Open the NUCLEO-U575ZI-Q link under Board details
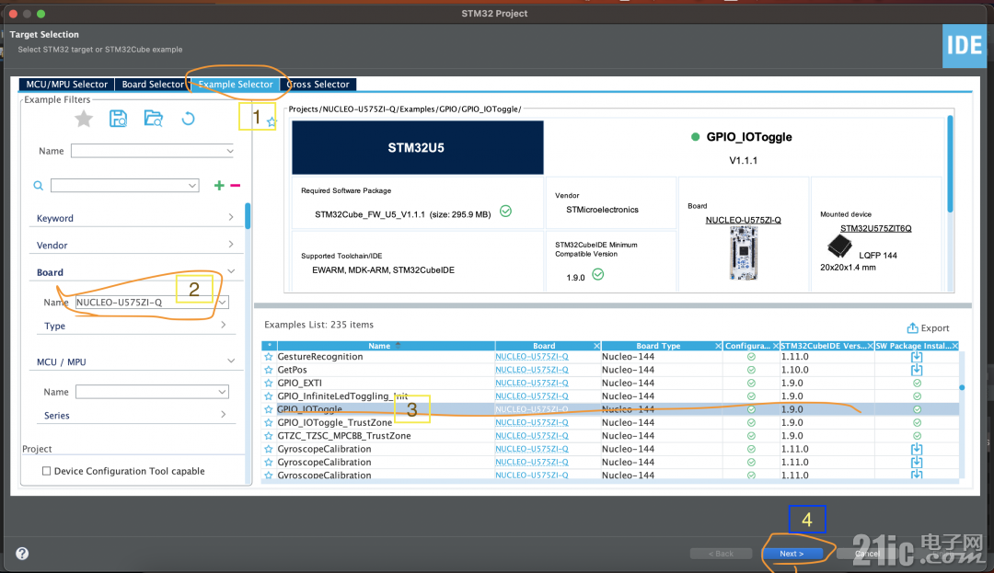 743,221
